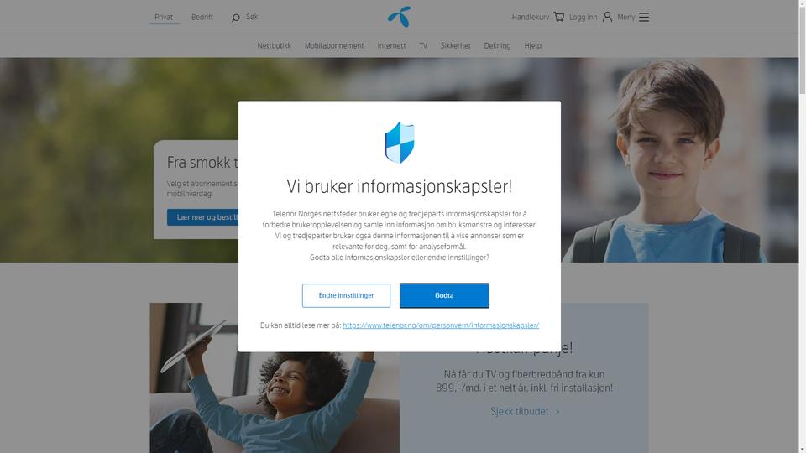Viewport: 806px width, 453px height.
Task: Select Sikkerhet in navigation bar
Action: (455, 45)
